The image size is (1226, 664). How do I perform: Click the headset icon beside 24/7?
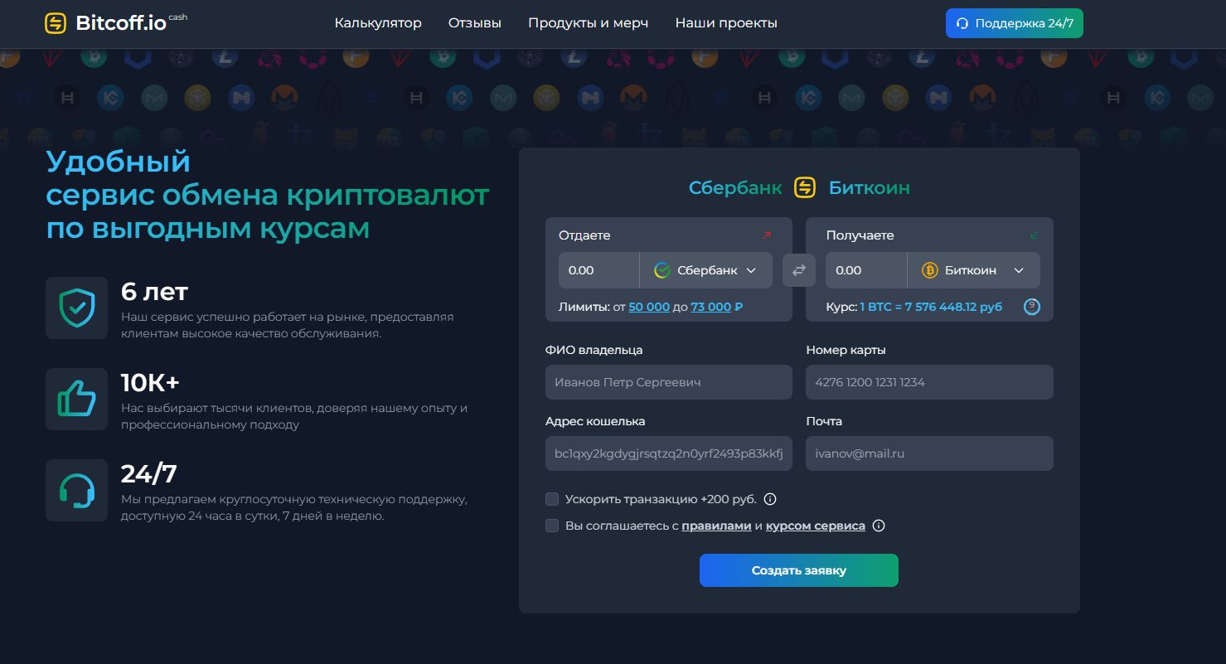[76, 490]
